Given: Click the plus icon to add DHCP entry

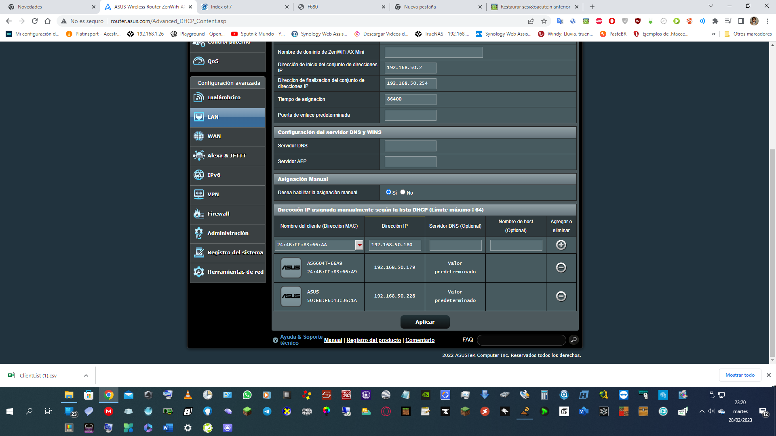Looking at the screenshot, I should pos(561,245).
